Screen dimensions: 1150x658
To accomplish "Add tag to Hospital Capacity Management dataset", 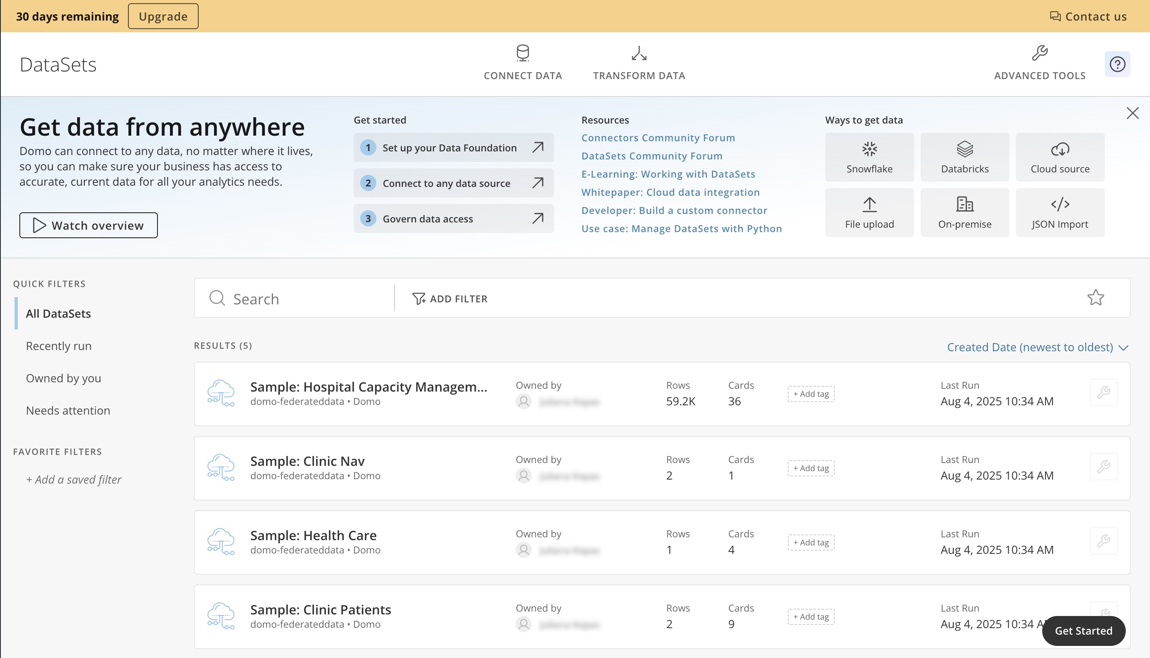I will tap(811, 394).
